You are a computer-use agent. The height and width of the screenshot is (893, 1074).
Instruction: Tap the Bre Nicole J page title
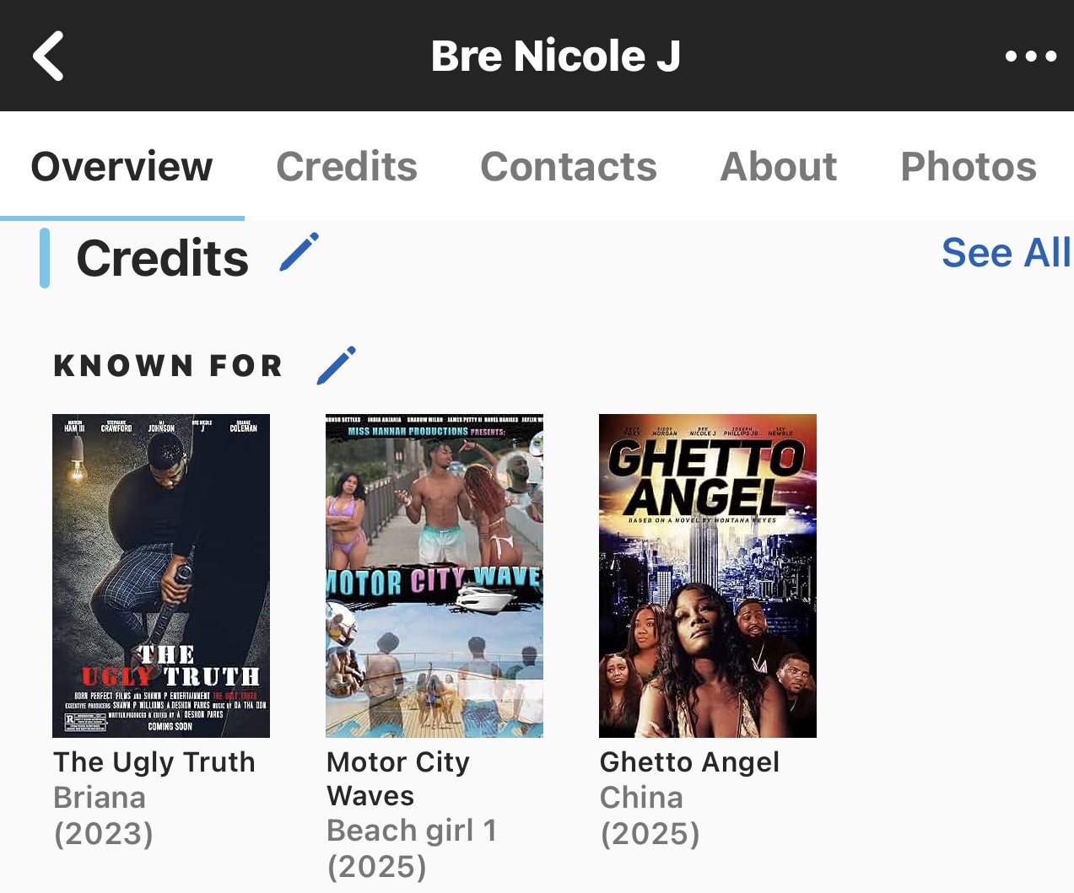tap(556, 56)
